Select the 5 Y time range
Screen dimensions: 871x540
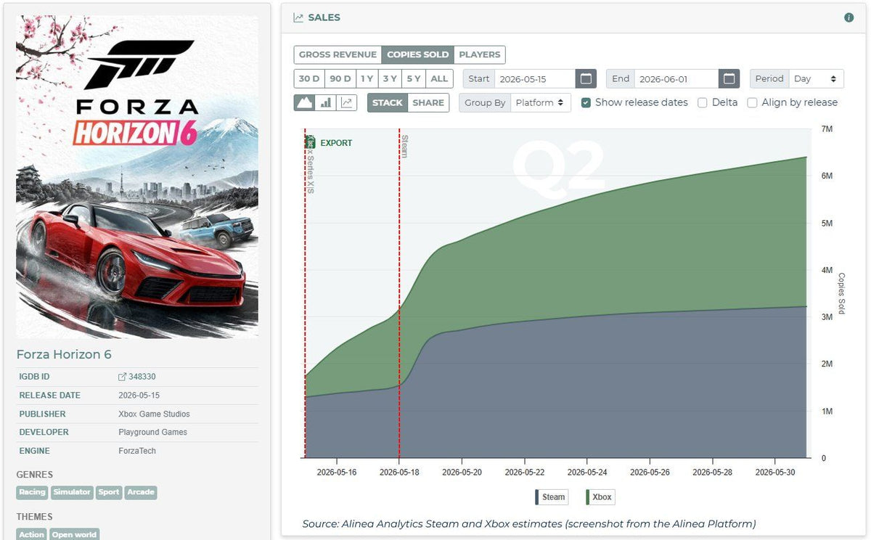pos(414,78)
